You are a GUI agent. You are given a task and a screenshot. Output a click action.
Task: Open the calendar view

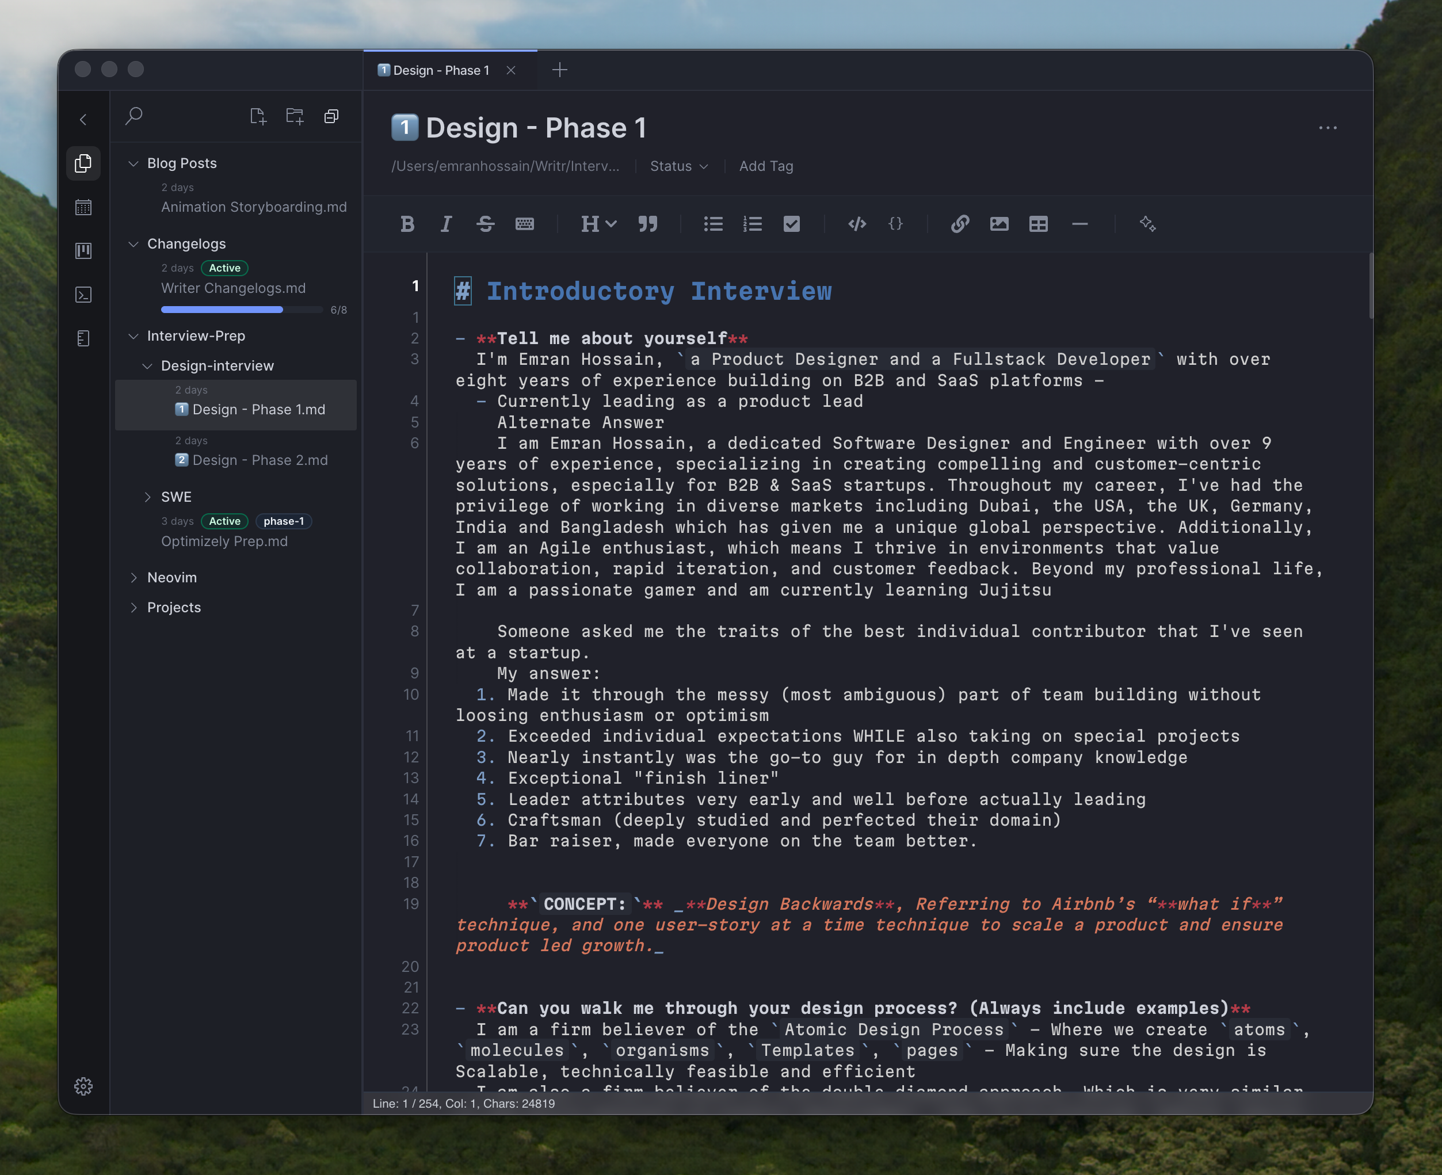(83, 207)
